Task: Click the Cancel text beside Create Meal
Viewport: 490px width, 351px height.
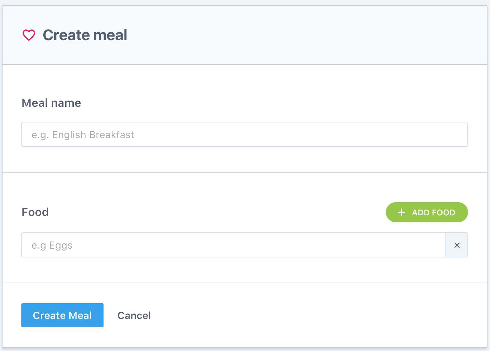Action: (x=134, y=316)
